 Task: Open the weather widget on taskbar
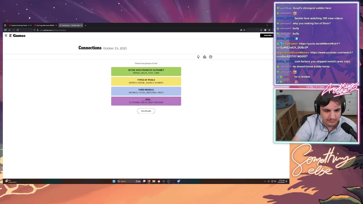coord(11,181)
